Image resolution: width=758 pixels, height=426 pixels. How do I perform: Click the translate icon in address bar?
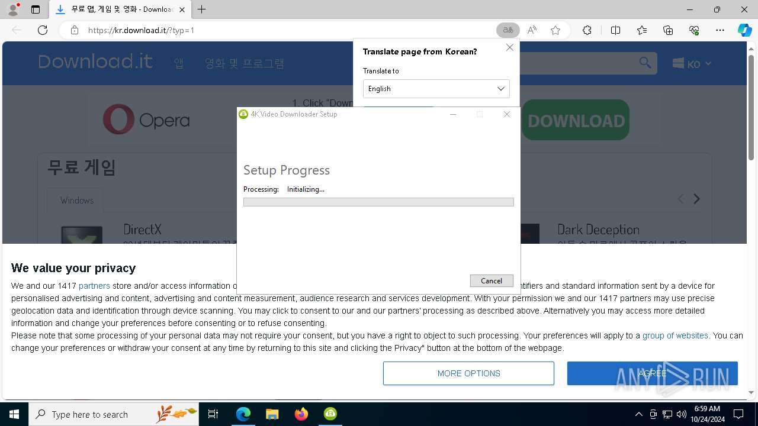(508, 30)
